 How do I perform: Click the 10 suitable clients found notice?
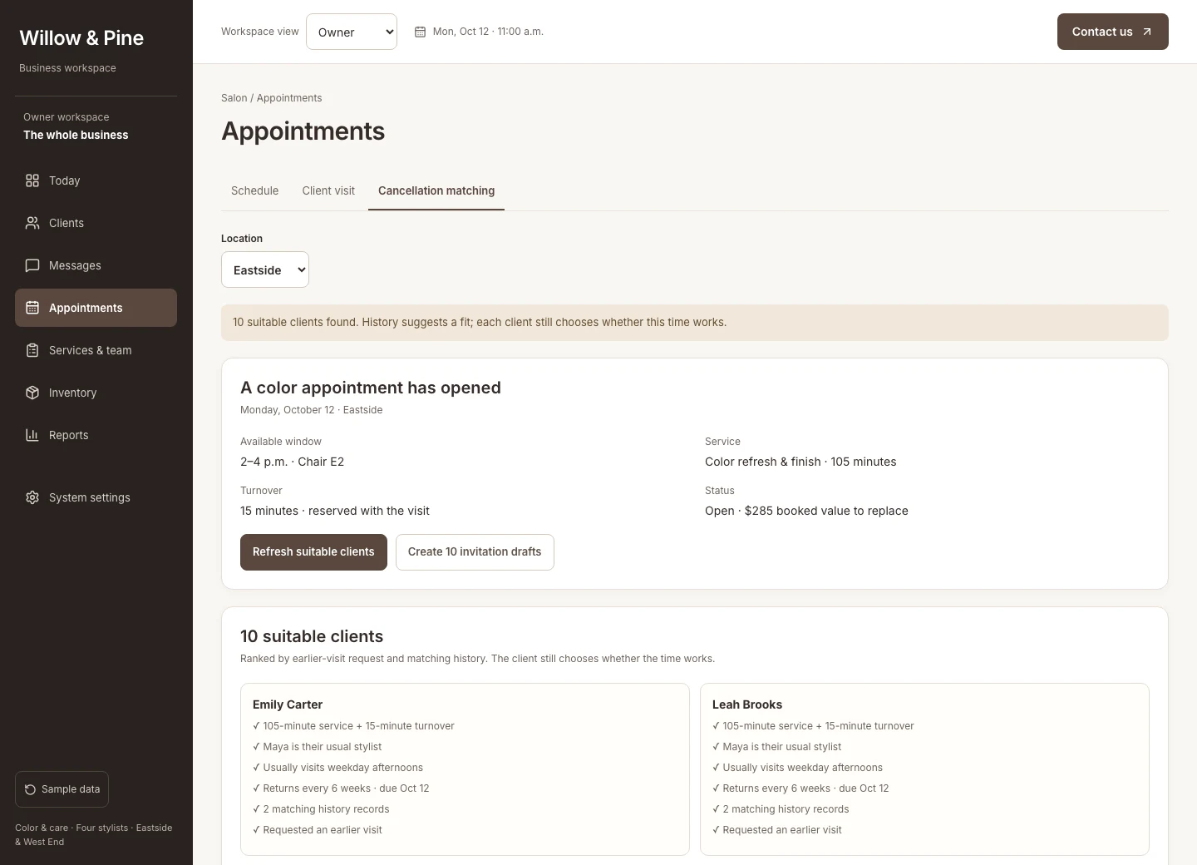tap(695, 323)
